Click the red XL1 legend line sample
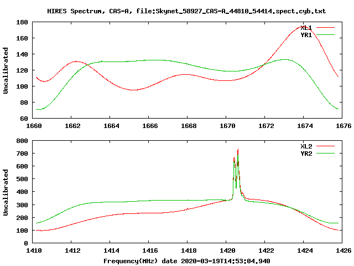 pos(326,28)
